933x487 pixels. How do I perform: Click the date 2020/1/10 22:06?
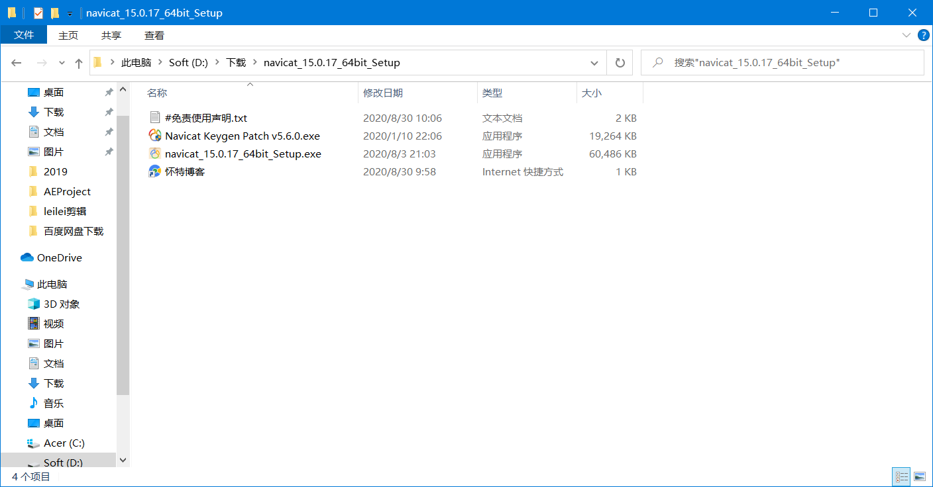tap(402, 136)
